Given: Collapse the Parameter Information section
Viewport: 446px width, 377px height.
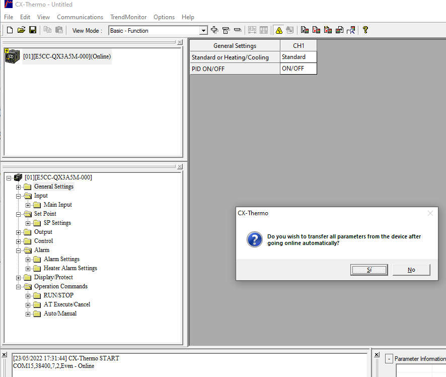Looking at the screenshot, I should (x=389, y=358).
